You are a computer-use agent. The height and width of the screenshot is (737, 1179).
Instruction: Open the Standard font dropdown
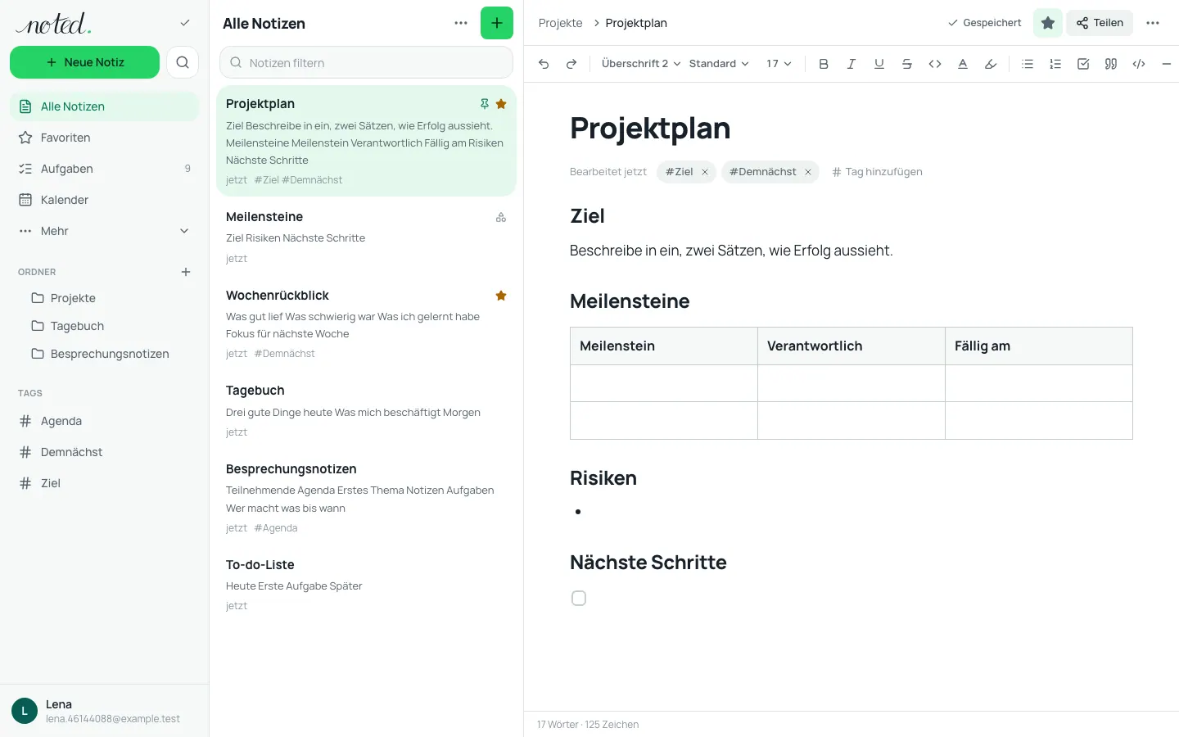point(719,64)
